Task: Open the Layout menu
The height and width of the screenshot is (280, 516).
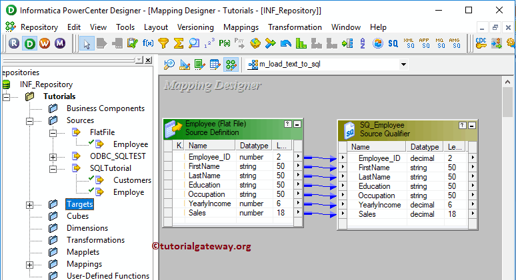Action: pyautogui.click(x=156, y=27)
